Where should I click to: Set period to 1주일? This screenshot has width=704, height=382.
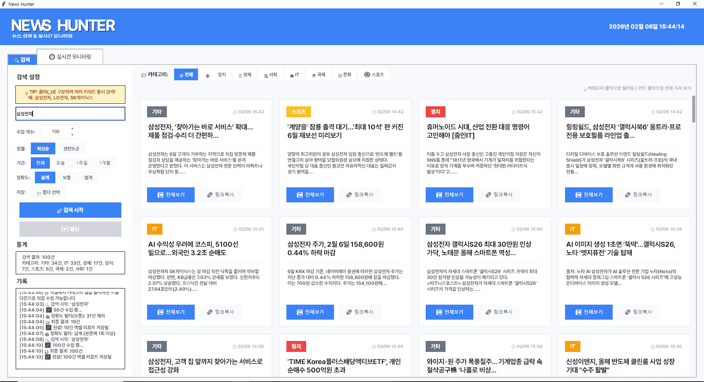(82, 163)
